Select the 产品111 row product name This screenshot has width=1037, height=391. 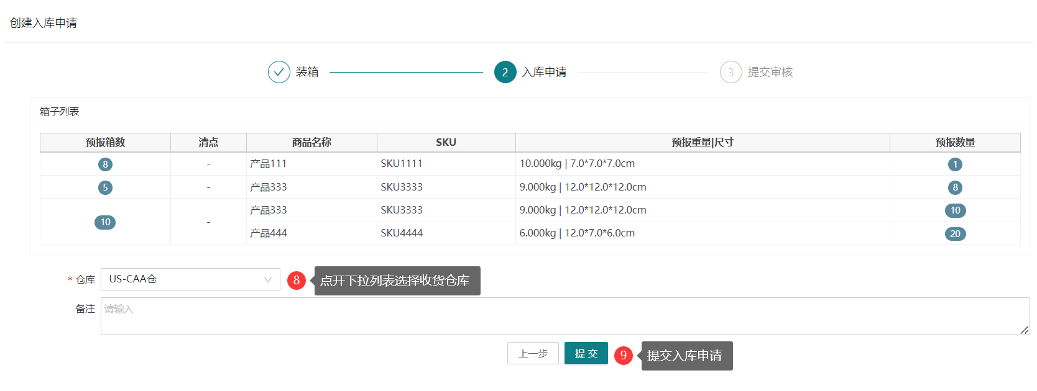[269, 164]
